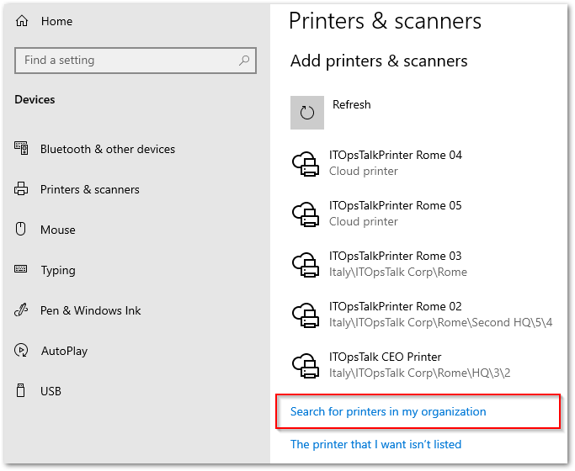Click location Italy\ITOpsTalk Corp\Rome\HQ\3\2
The height and width of the screenshot is (471, 575).
(419, 373)
